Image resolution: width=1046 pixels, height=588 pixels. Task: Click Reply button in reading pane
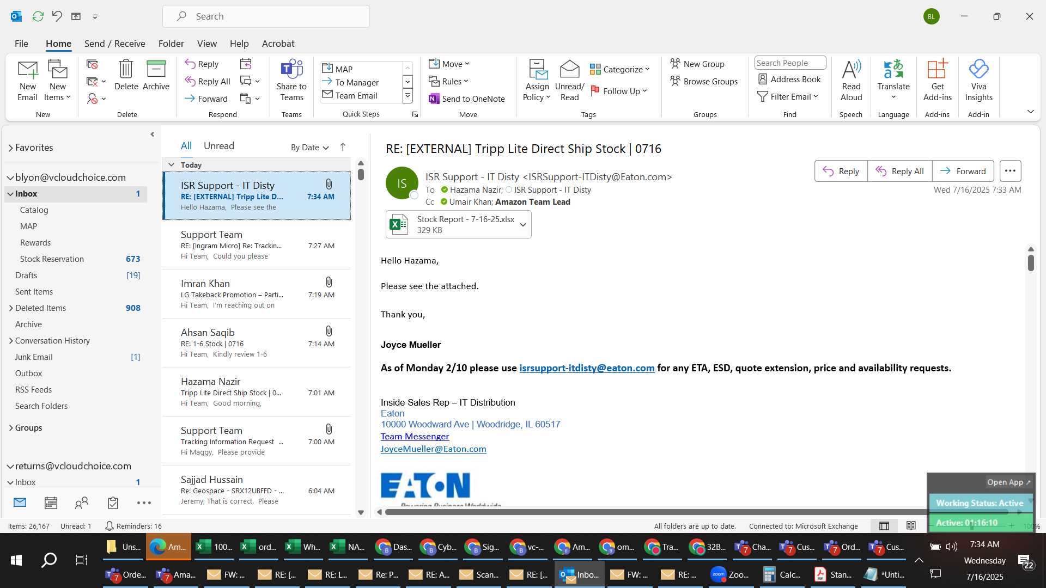click(x=841, y=171)
